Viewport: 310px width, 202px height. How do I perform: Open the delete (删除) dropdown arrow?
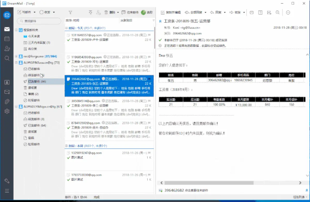point(118,12)
